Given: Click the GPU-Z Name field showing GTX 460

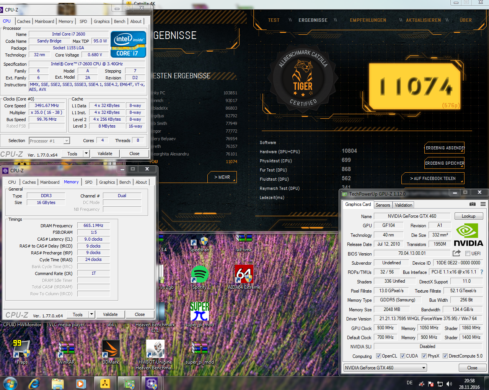Looking at the screenshot, I should pyautogui.click(x=412, y=216).
